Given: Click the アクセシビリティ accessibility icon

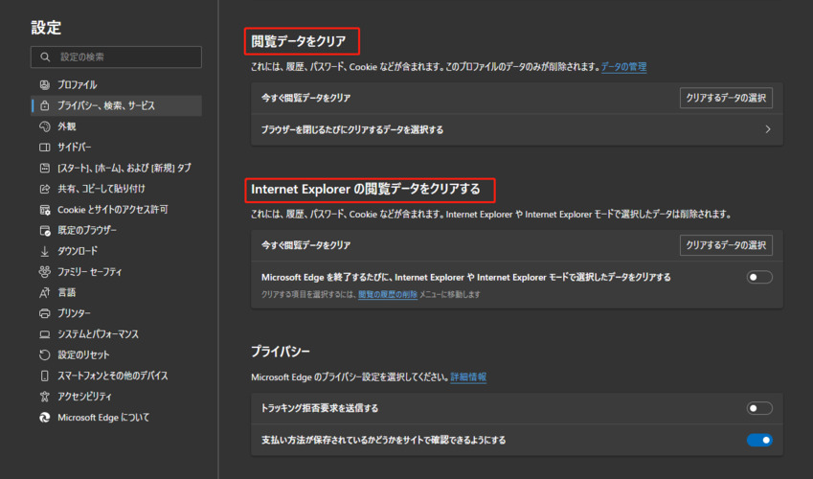Looking at the screenshot, I should point(45,396).
